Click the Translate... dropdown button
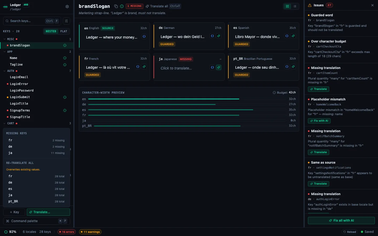The width and height of the screenshot is (378, 236). 48,212
